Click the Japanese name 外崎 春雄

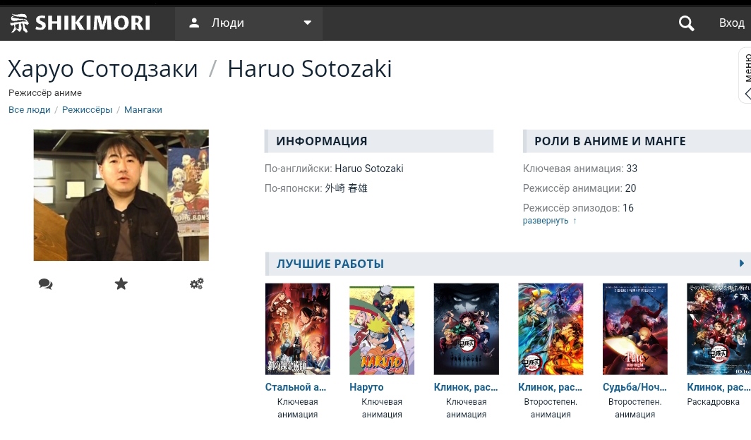tap(347, 188)
